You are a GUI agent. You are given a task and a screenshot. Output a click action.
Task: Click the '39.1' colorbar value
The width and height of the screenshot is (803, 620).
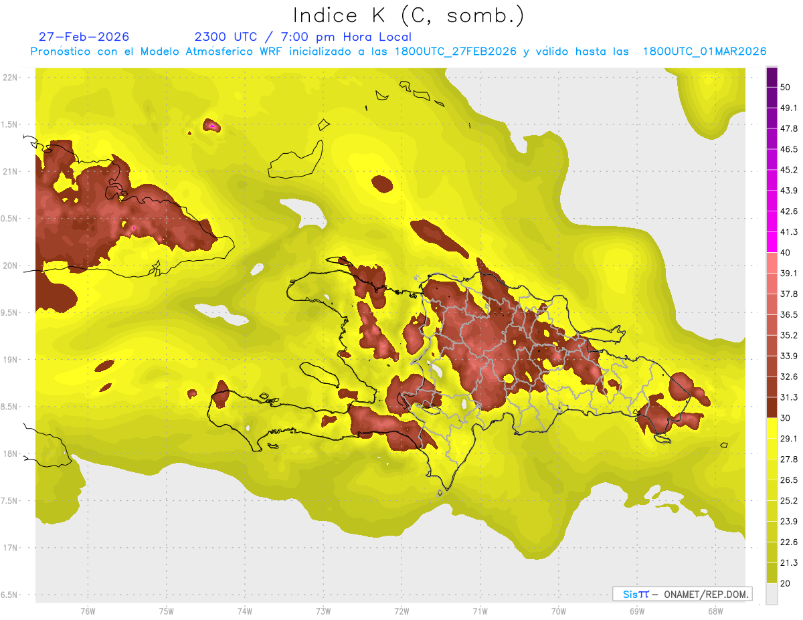point(789,273)
